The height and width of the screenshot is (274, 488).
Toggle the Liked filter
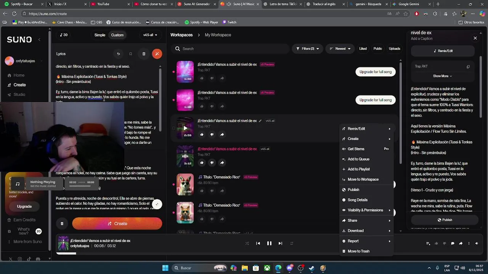(363, 49)
